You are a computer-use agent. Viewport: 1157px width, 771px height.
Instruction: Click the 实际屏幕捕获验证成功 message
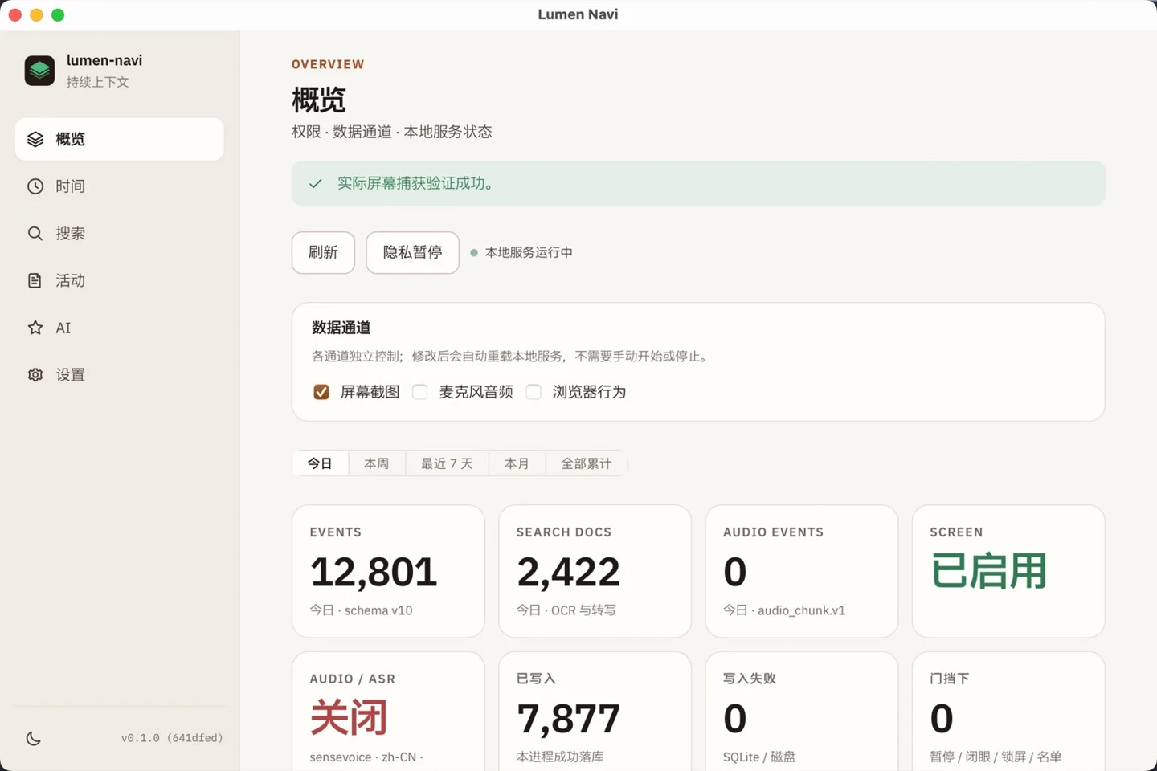(415, 183)
